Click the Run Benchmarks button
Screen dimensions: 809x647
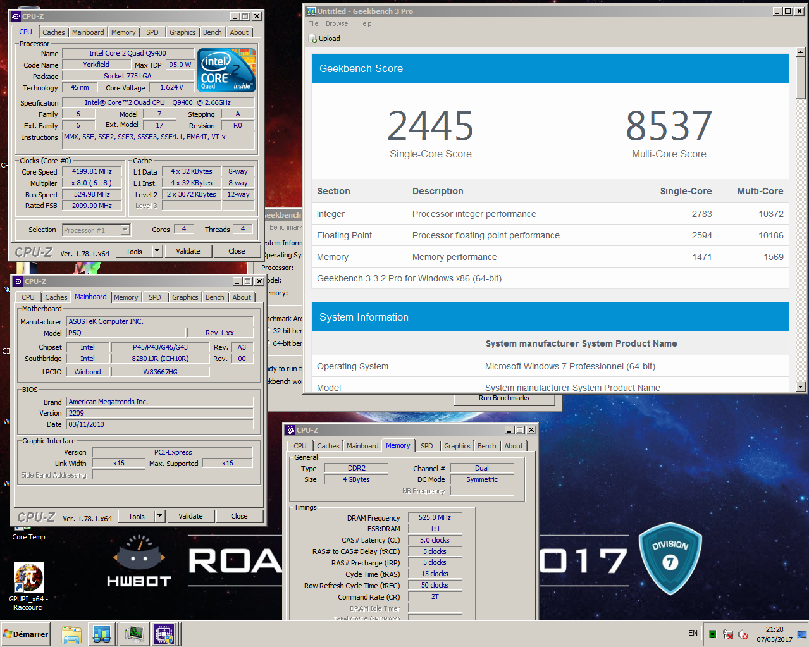pos(504,398)
